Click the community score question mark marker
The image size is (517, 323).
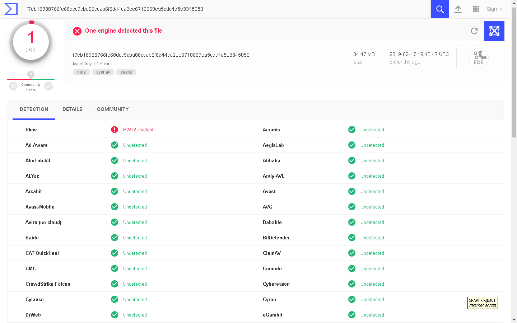[31, 75]
